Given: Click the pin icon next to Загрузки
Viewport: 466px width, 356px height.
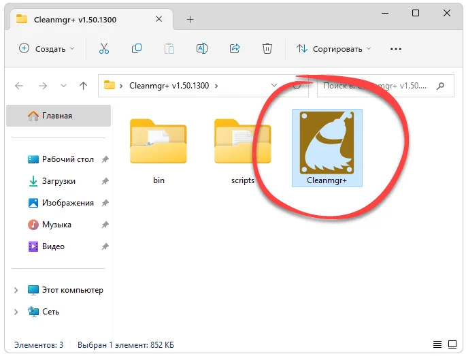Looking at the screenshot, I should (105, 181).
